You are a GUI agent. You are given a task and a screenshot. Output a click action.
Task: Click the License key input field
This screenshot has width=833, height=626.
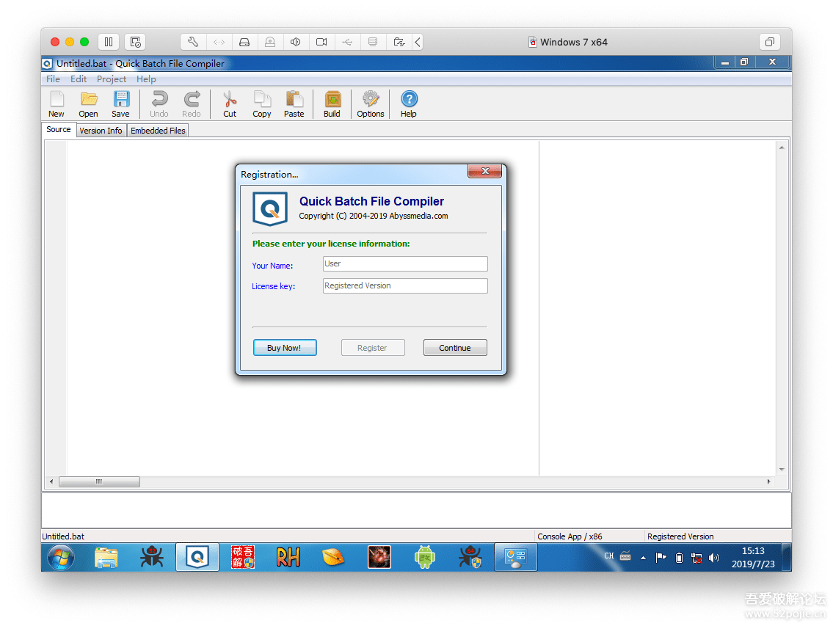(x=405, y=286)
